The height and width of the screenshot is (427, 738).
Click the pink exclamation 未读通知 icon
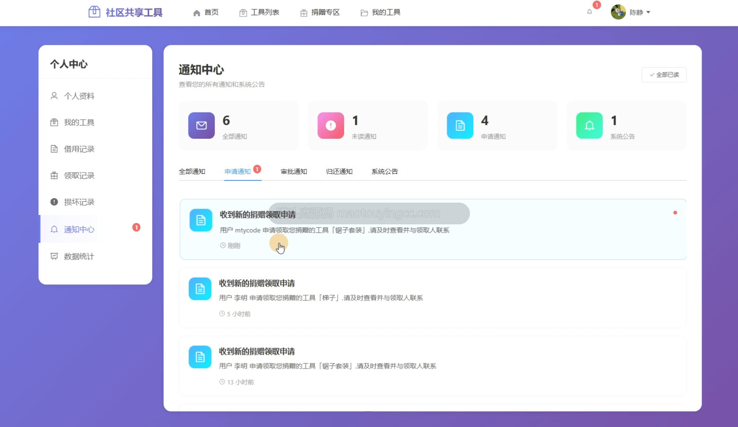pyautogui.click(x=331, y=126)
